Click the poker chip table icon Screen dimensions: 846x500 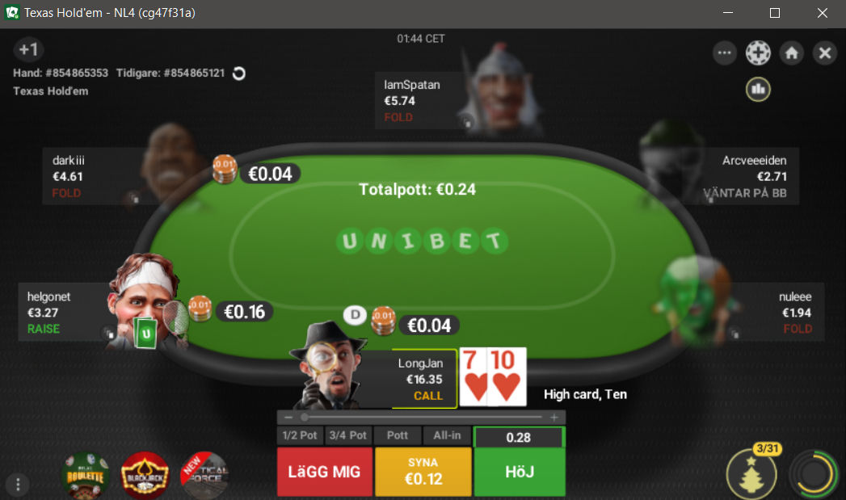coord(758,53)
